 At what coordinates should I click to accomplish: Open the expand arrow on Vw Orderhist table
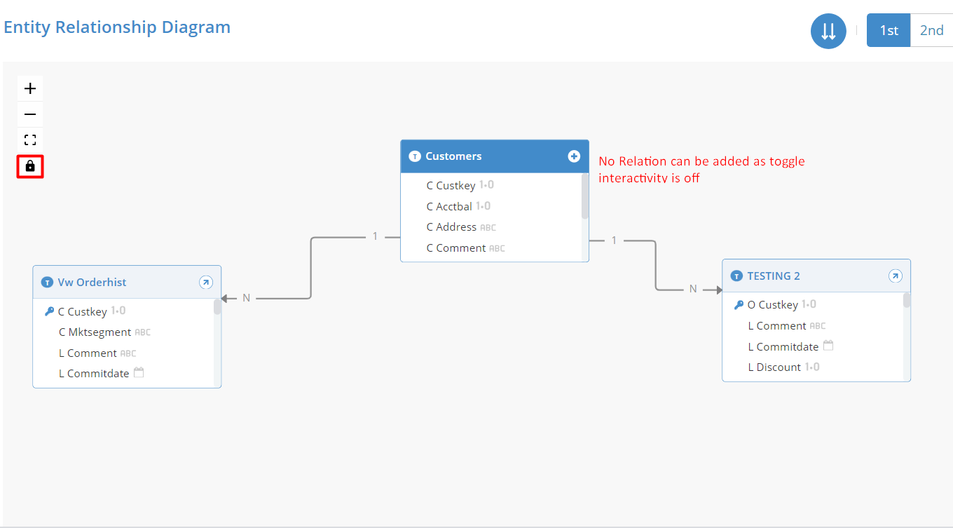(x=206, y=282)
